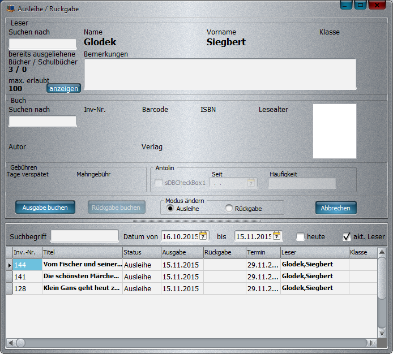Screen dimensions: 393x354
Task: Enable the 'heute' checkbox
Action: click(x=301, y=236)
